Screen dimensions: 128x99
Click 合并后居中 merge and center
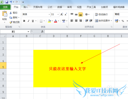point(102,21)
